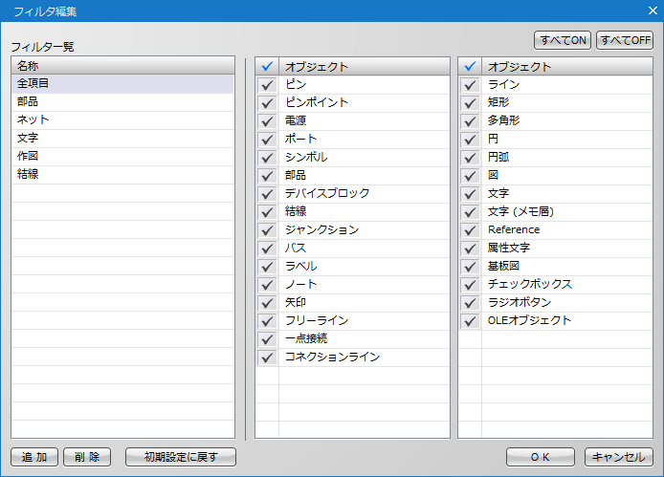The height and width of the screenshot is (477, 664).
Task: Click 初期設定に戻す to restore defaults
Action: pos(181,457)
